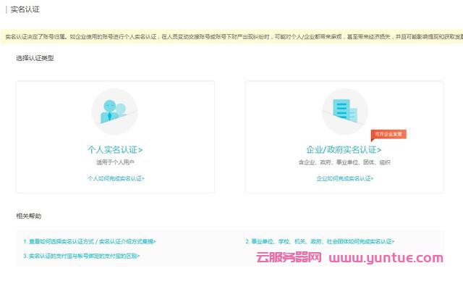Click the 适用于个人用户 description text
This screenshot has height=284, width=463.
coord(115,162)
